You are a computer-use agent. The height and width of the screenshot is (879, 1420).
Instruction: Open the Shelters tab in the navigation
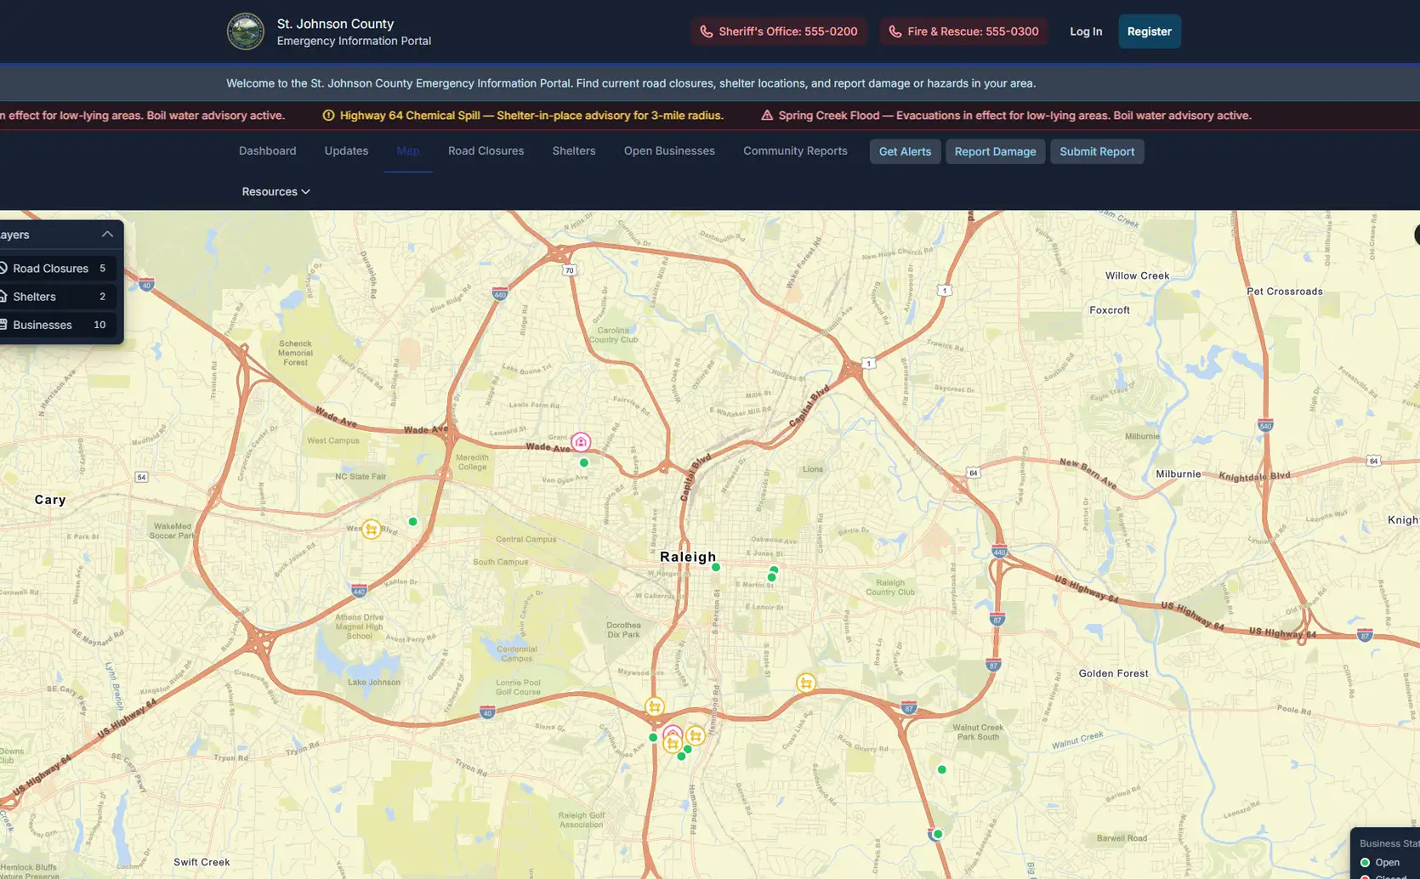click(574, 151)
